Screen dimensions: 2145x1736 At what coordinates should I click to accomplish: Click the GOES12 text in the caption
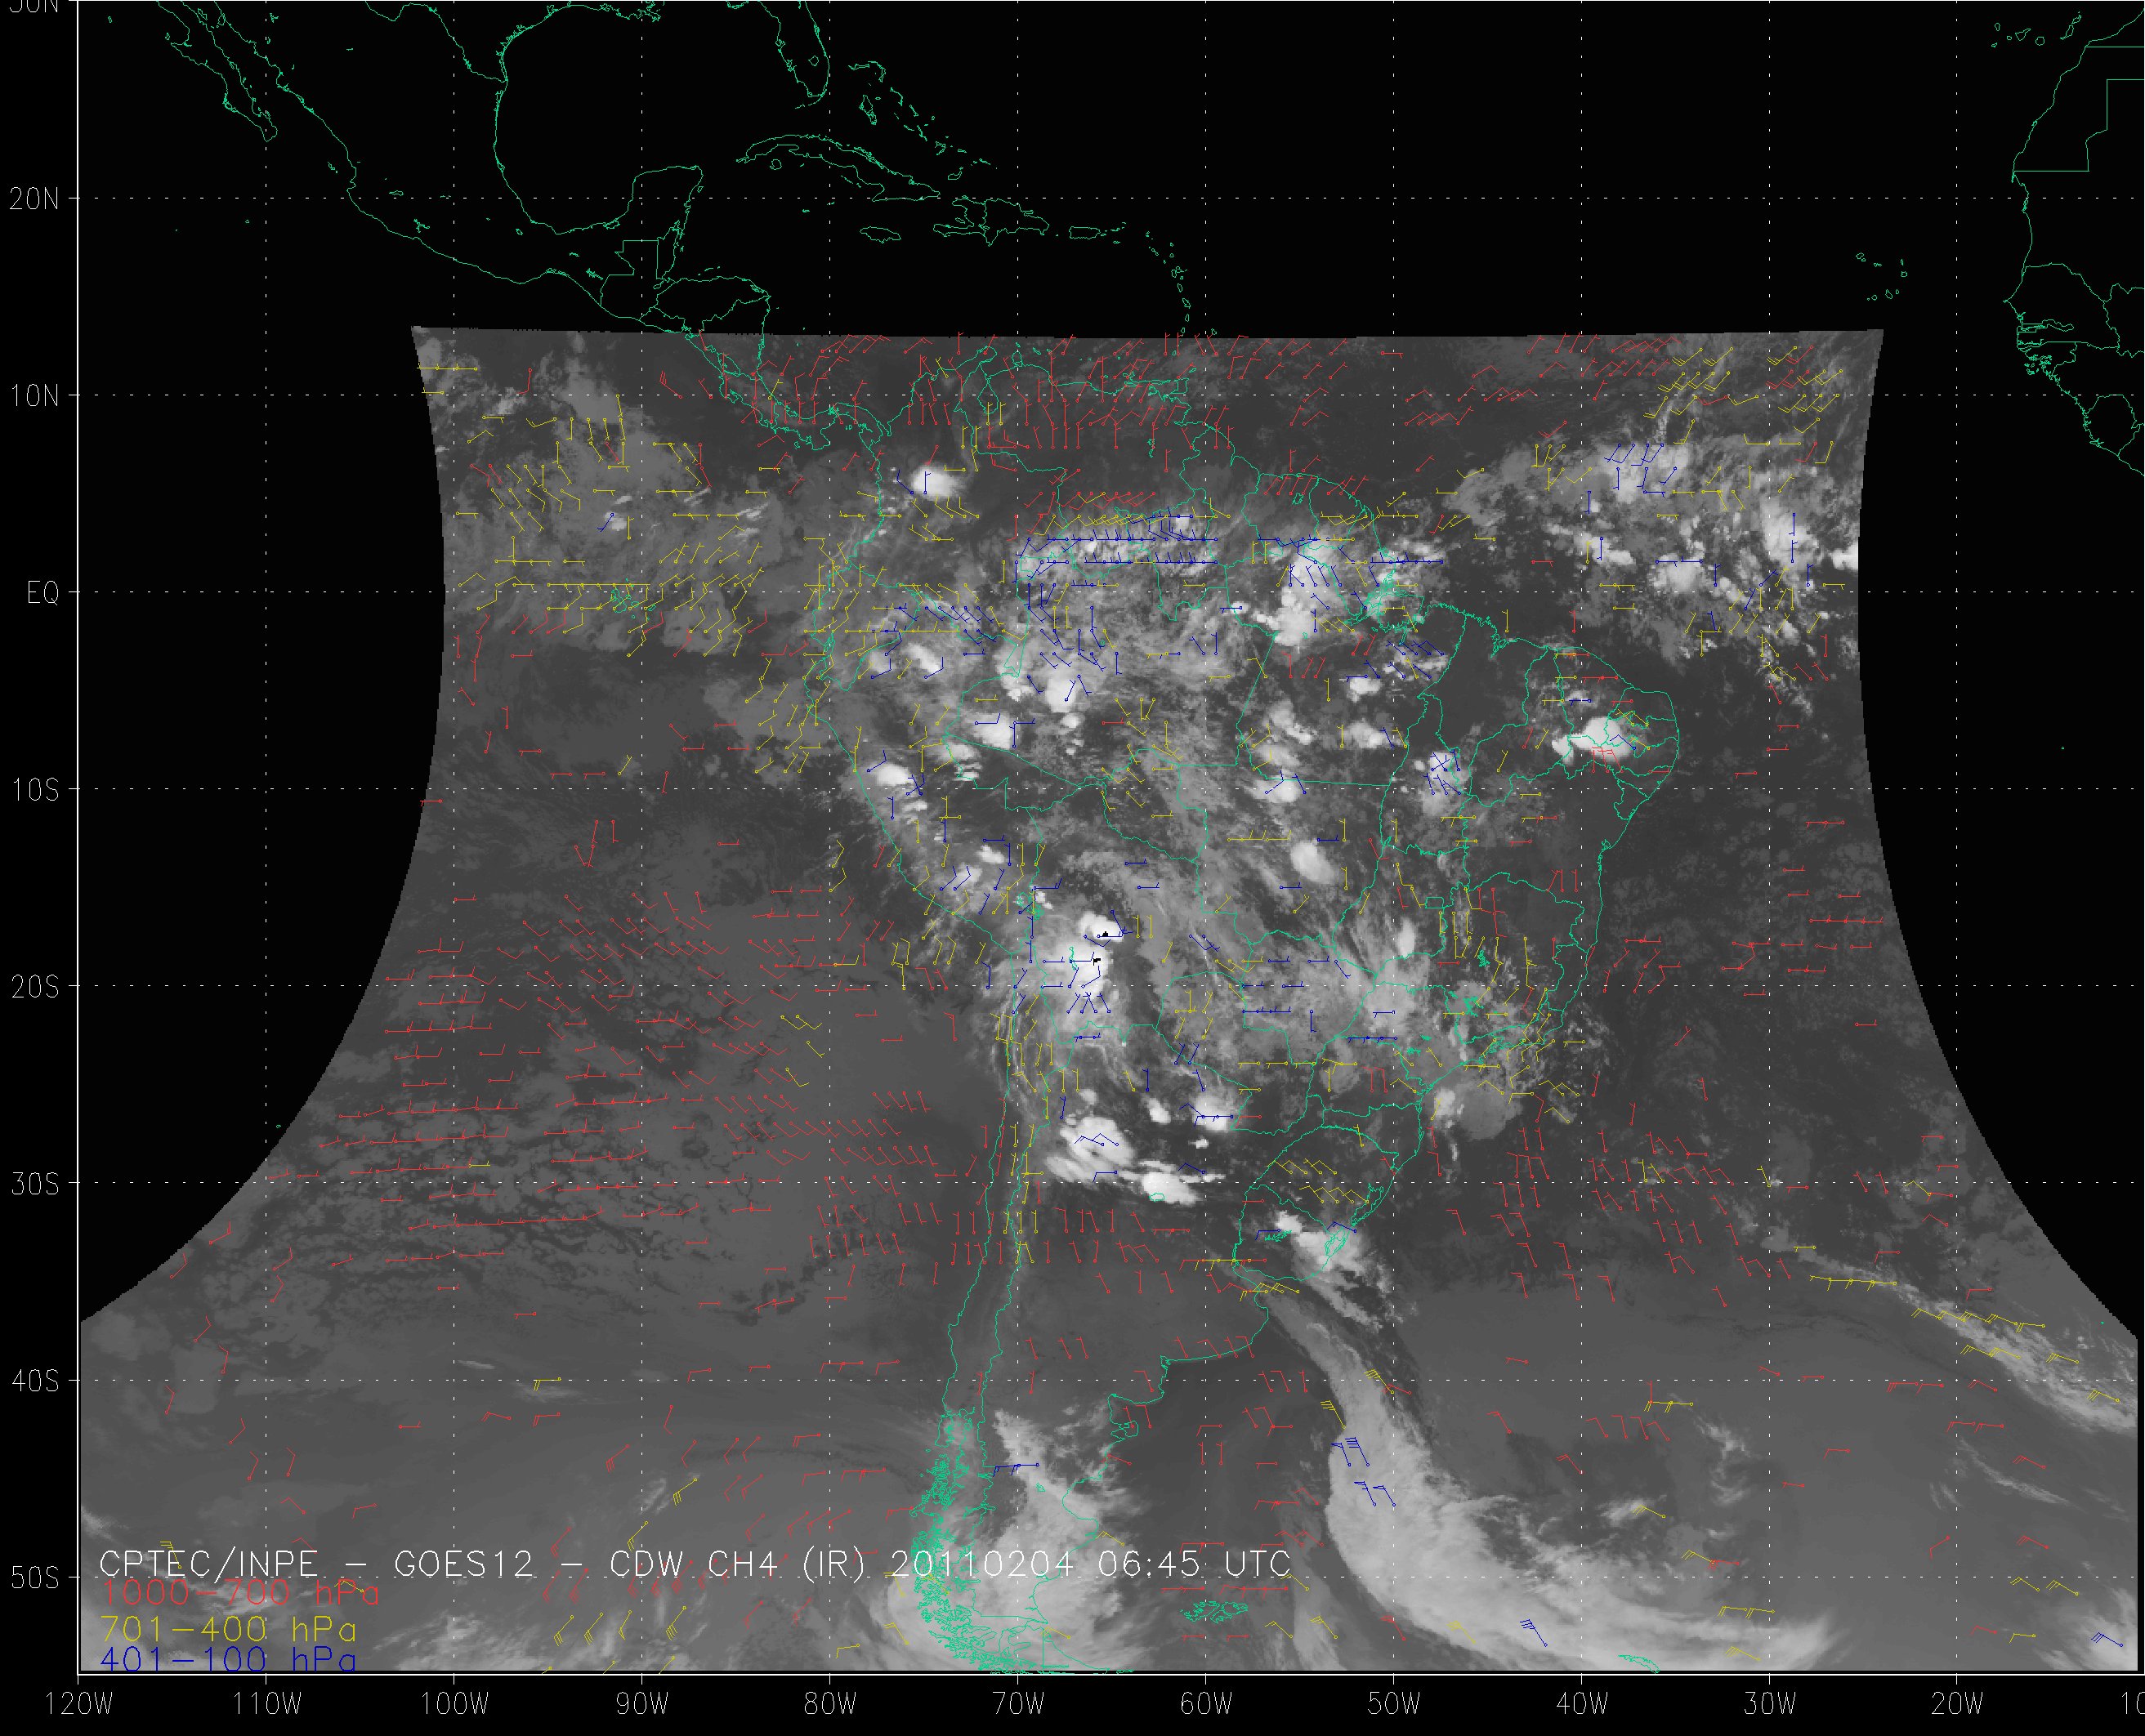click(464, 1564)
